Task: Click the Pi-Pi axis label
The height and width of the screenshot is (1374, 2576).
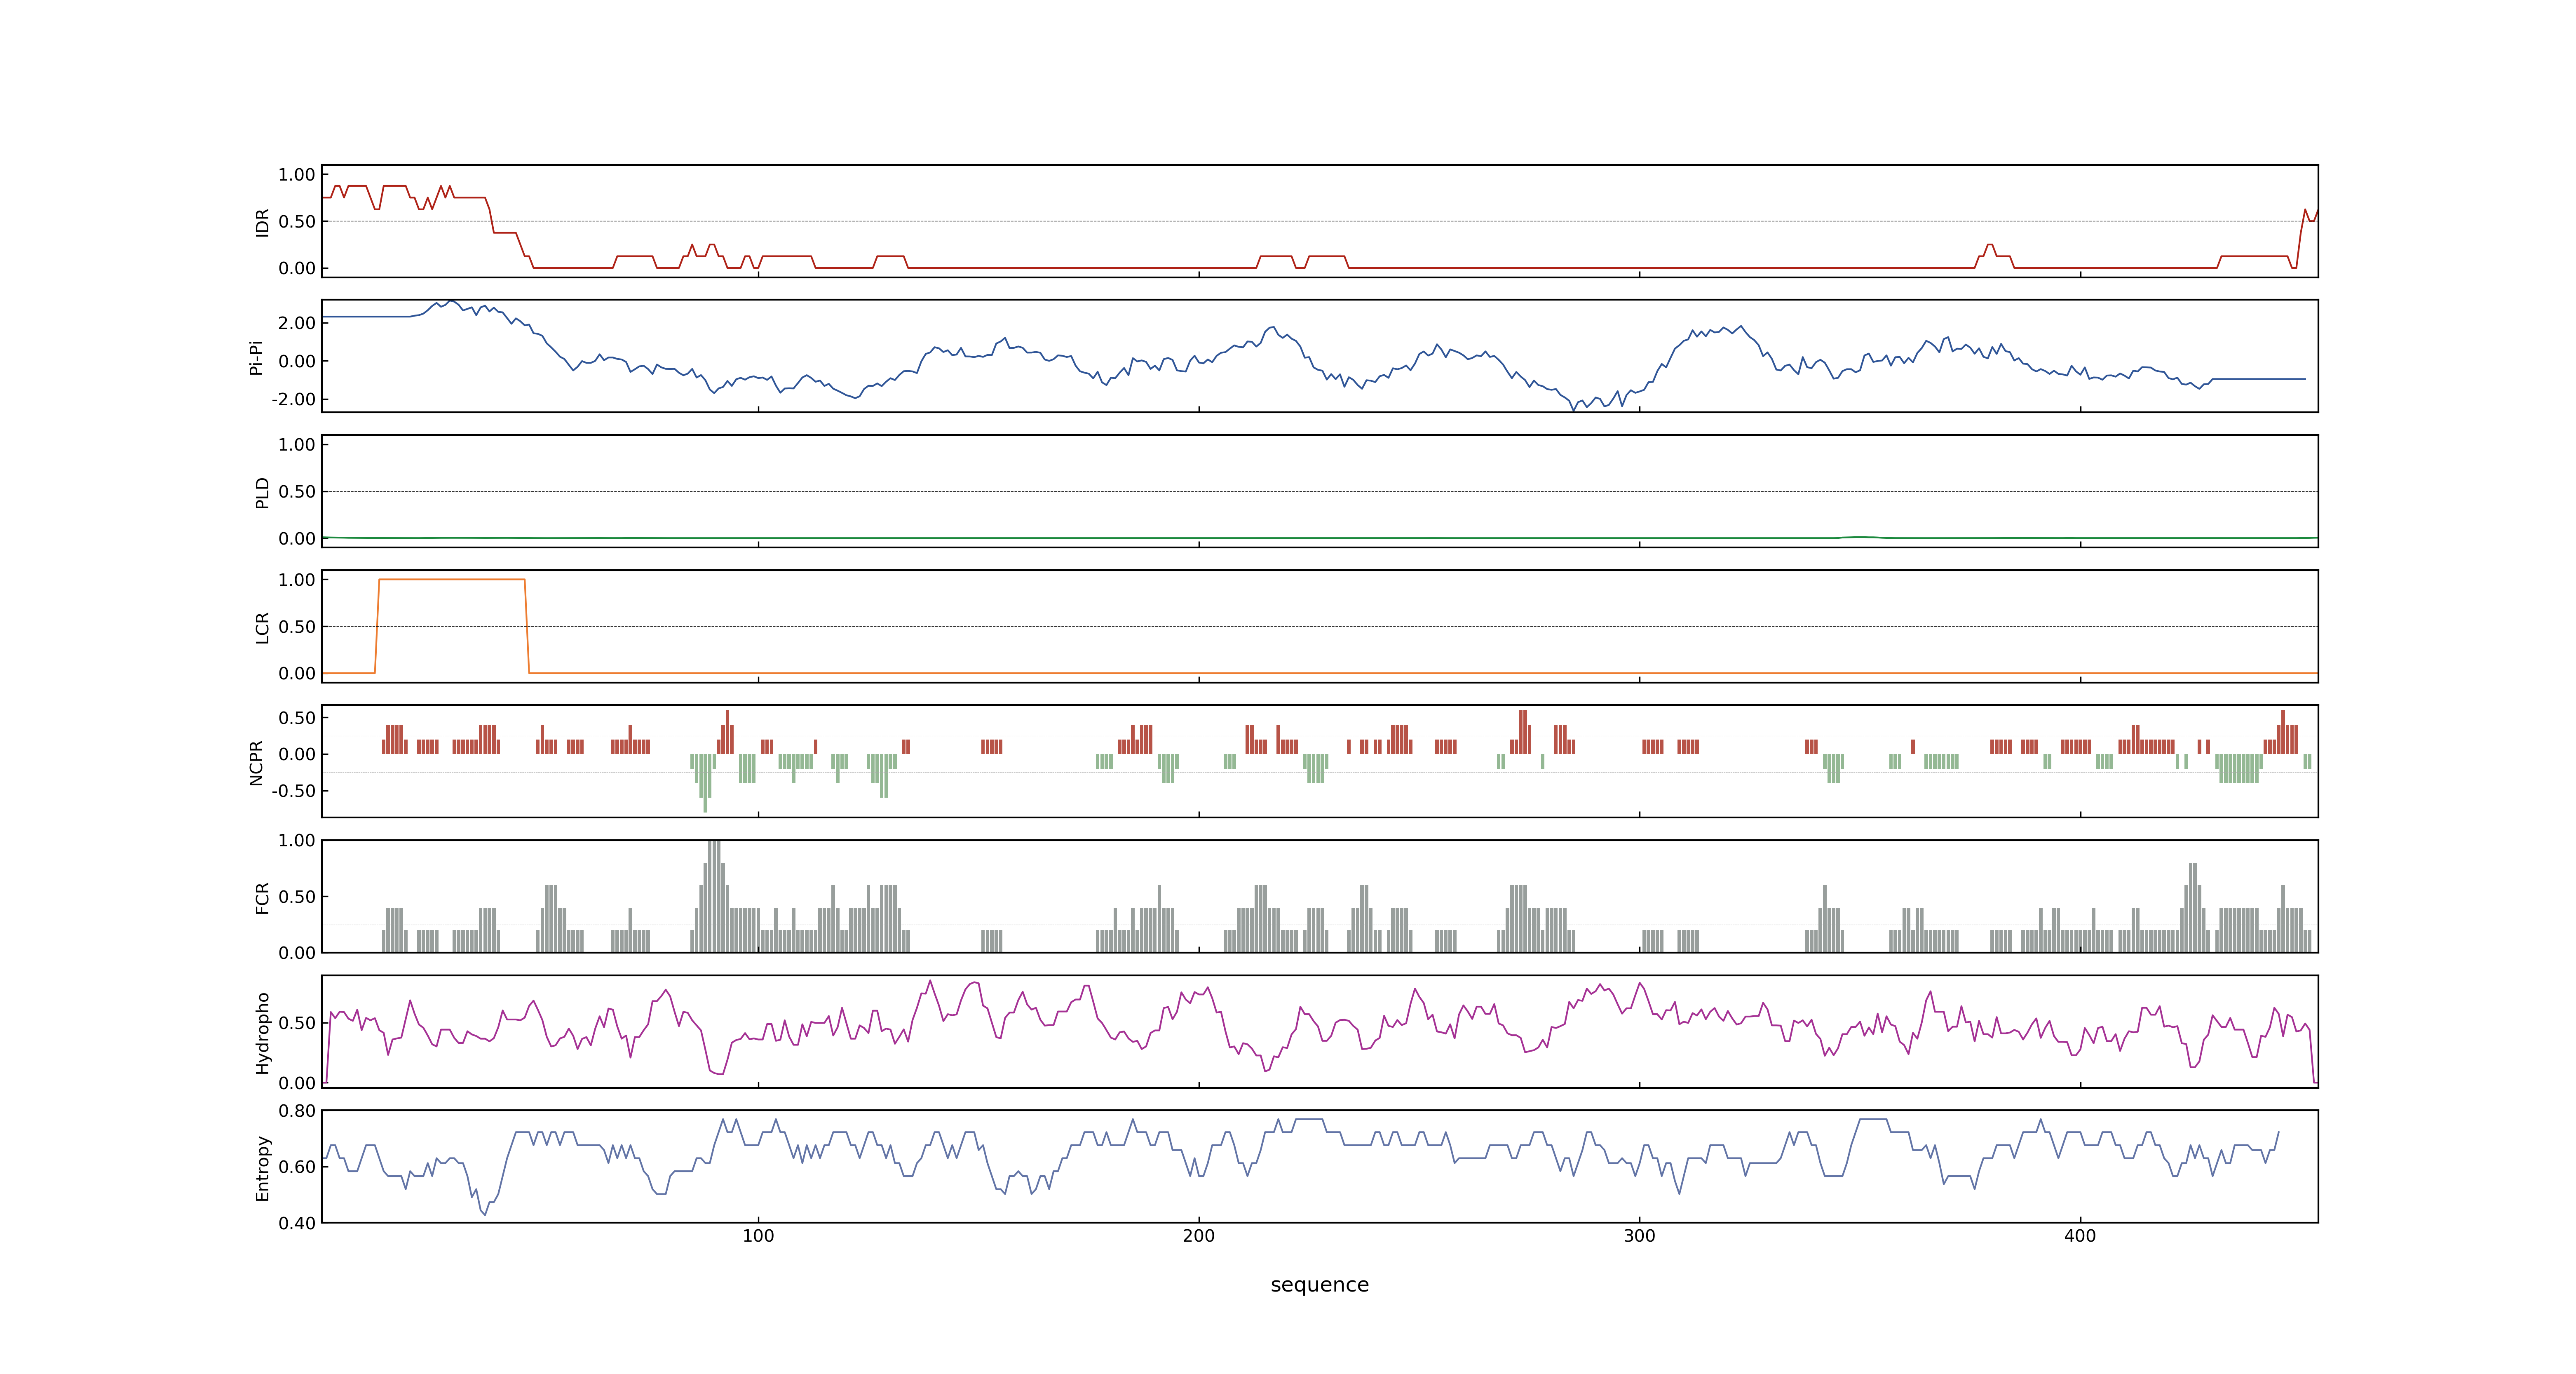Action: pyautogui.click(x=256, y=357)
